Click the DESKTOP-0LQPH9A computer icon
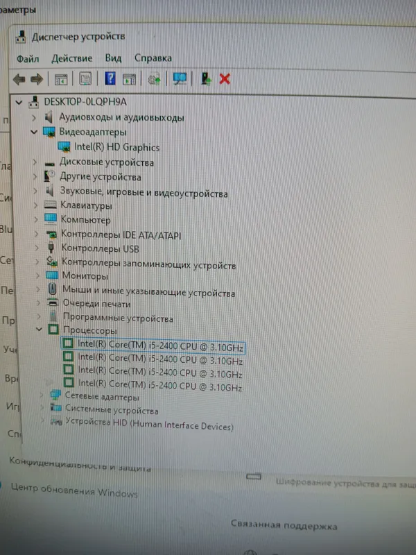The height and width of the screenshot is (555, 416). [33, 102]
